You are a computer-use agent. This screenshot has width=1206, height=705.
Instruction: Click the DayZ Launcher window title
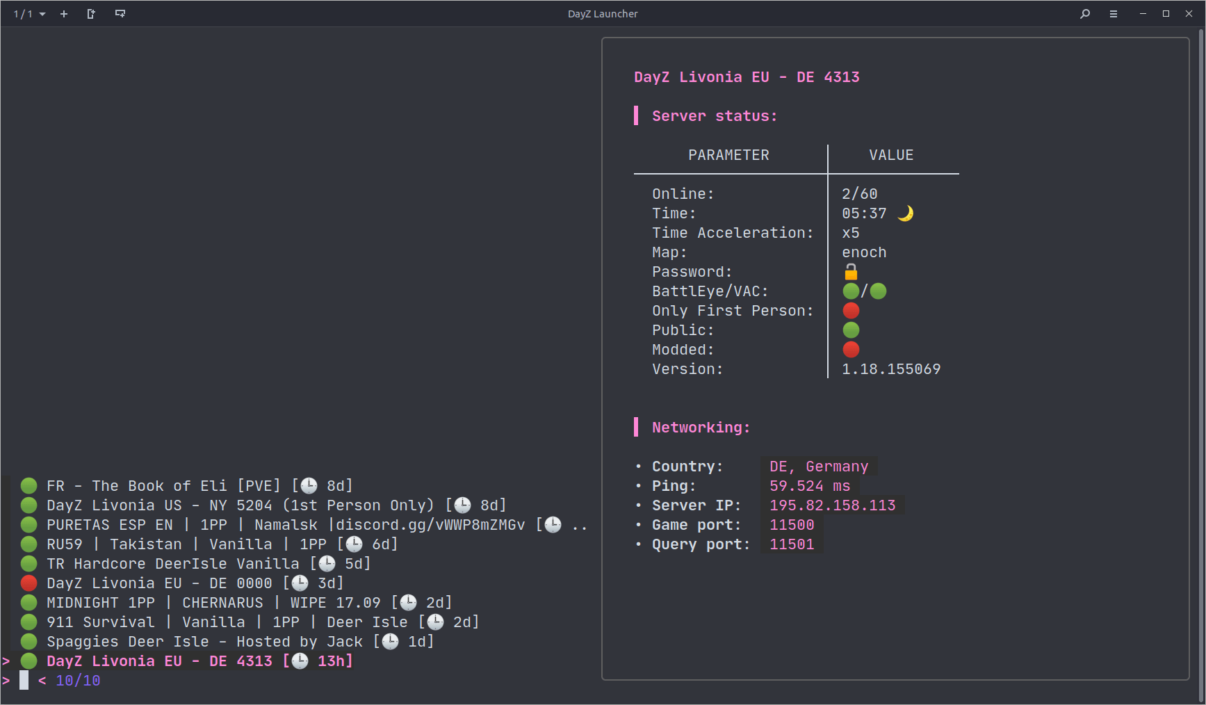(603, 14)
